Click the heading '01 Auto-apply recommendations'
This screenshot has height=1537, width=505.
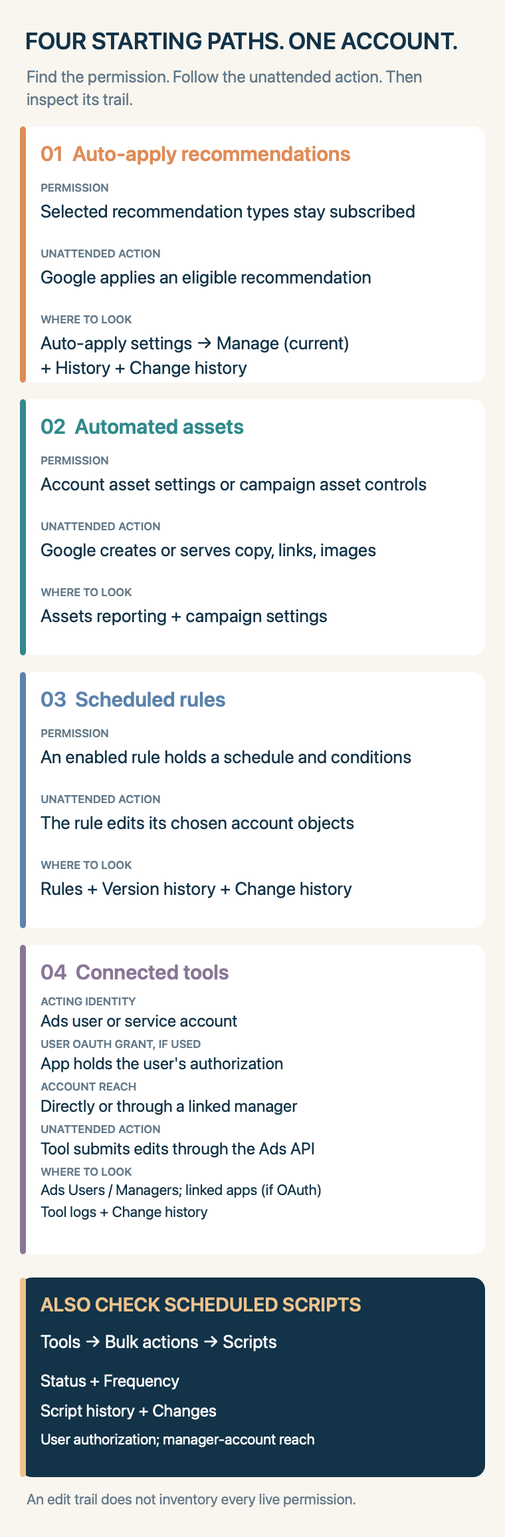[x=195, y=154]
